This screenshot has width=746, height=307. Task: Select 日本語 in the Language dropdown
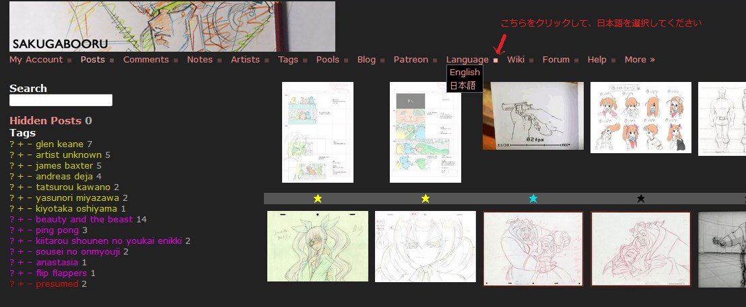pos(463,86)
